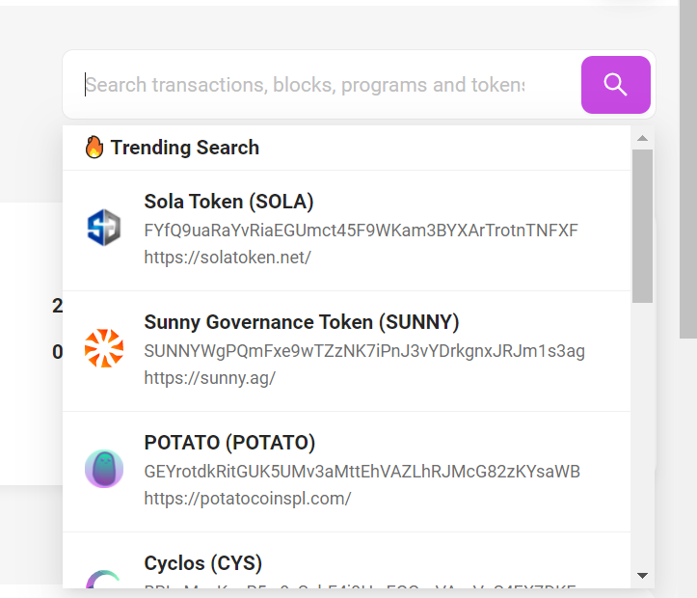The height and width of the screenshot is (598, 697).
Task: Click the scrollbar up arrow
Action: pos(643,138)
